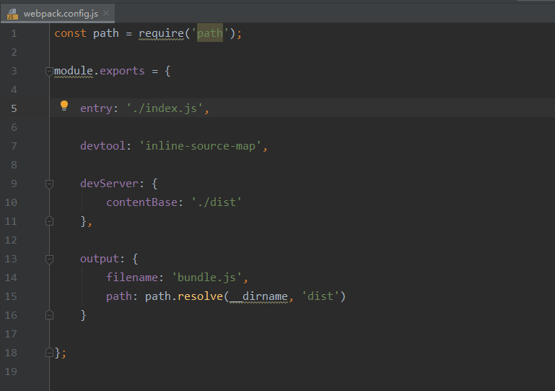Open the yellow lightbulb quick-fix on line 5
The width and height of the screenshot is (555, 391).
click(64, 106)
